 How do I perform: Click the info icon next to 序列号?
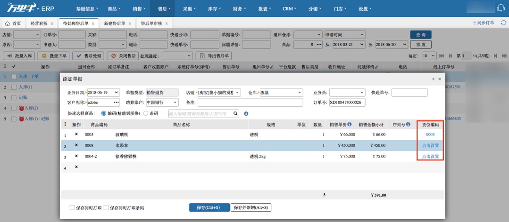coord(408,124)
